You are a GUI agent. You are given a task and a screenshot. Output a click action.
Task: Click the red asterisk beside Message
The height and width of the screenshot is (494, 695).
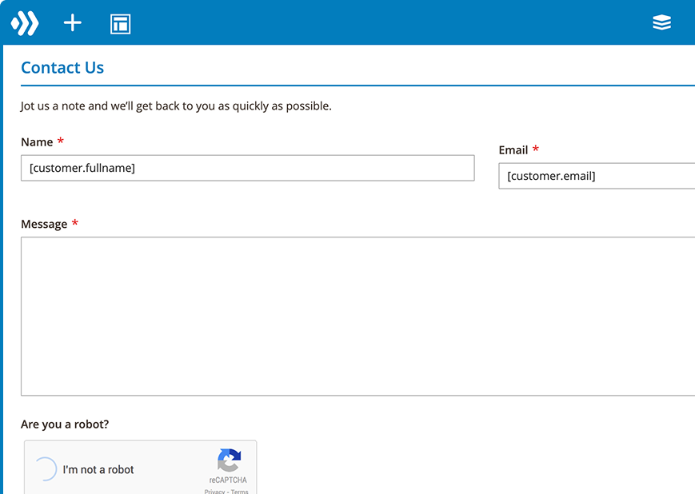click(x=74, y=224)
